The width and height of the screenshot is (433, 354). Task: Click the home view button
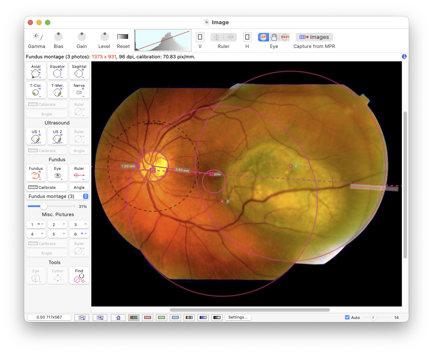coord(118,318)
